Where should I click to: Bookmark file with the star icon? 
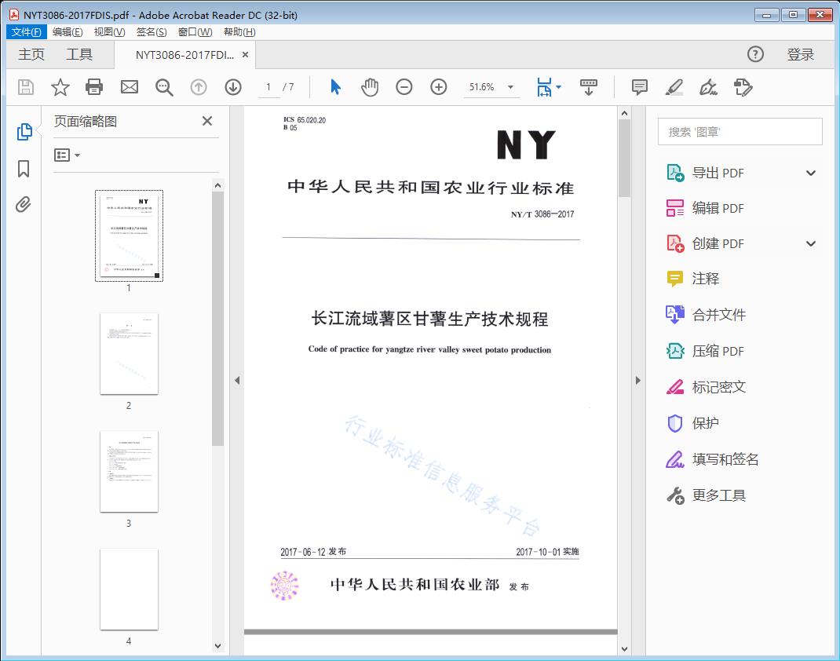pyautogui.click(x=60, y=87)
